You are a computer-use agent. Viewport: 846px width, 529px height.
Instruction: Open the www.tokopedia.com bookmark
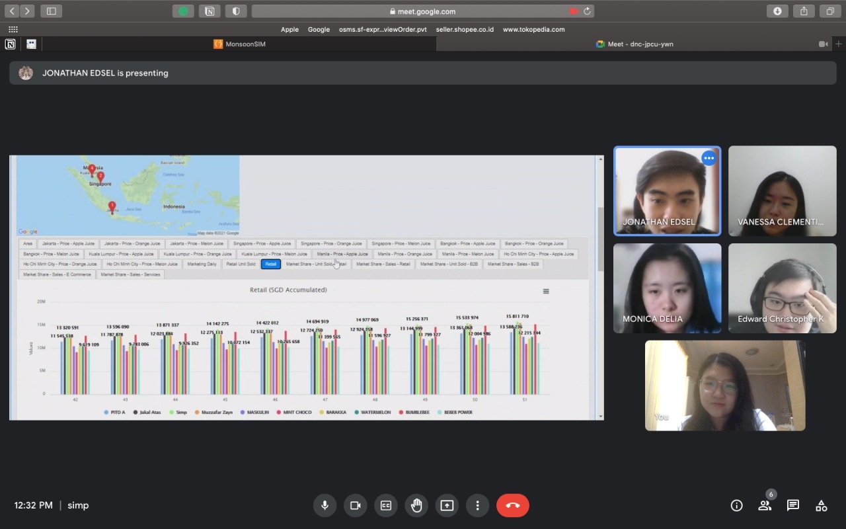pos(533,29)
